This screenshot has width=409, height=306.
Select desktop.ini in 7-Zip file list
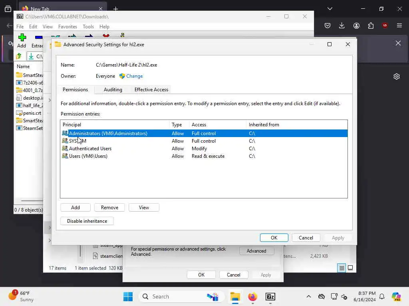[x=29, y=98]
